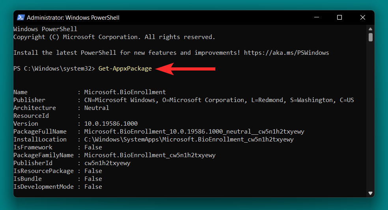This screenshot has height=210, width=388.
Task: Click the Architecture value 'Neutral'
Action: tap(97, 108)
